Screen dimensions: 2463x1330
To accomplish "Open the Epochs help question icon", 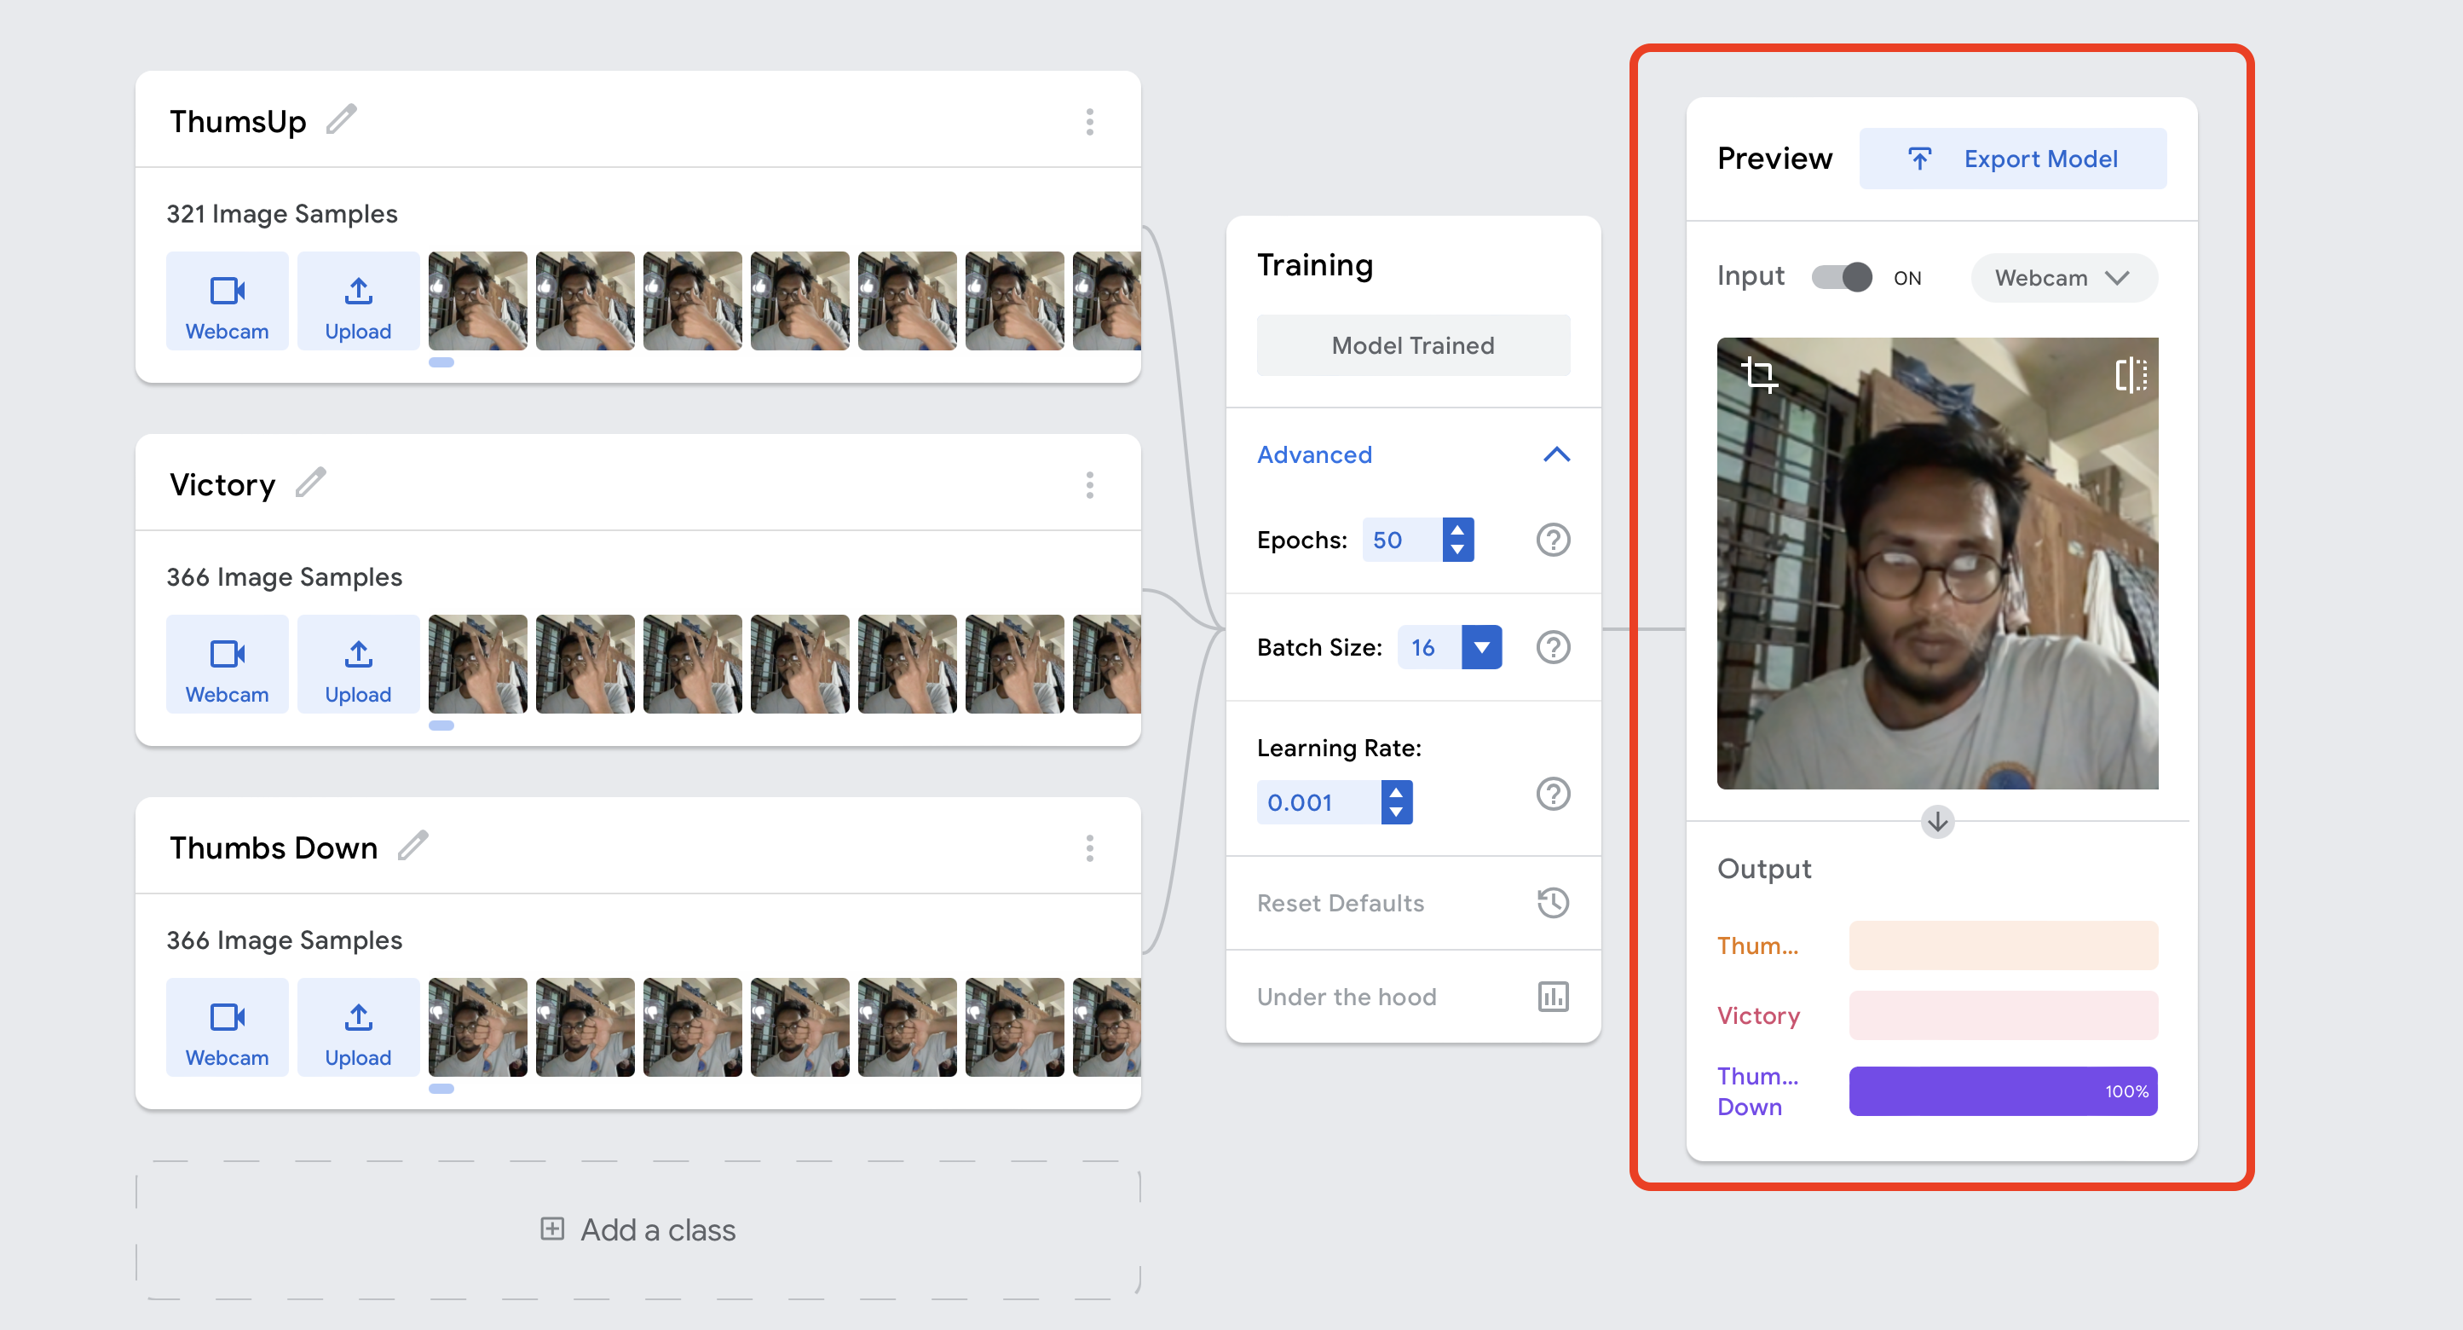I will point(1553,541).
